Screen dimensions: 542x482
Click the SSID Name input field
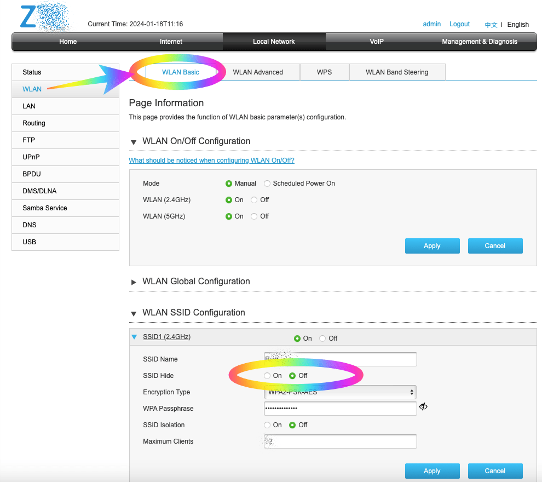click(340, 359)
